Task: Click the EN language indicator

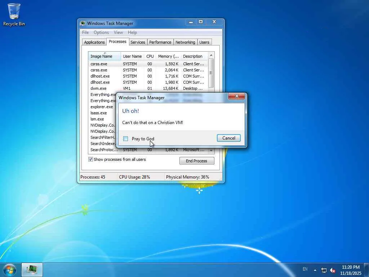Action: click(305, 269)
